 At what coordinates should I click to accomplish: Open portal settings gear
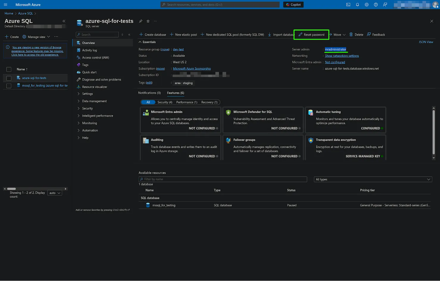[367, 4]
